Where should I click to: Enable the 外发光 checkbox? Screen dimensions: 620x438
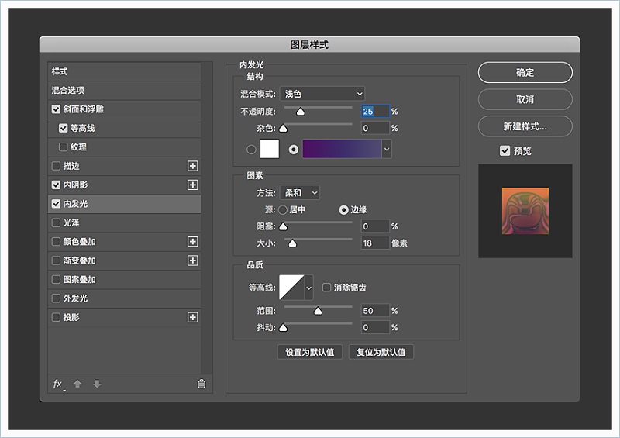[56, 298]
